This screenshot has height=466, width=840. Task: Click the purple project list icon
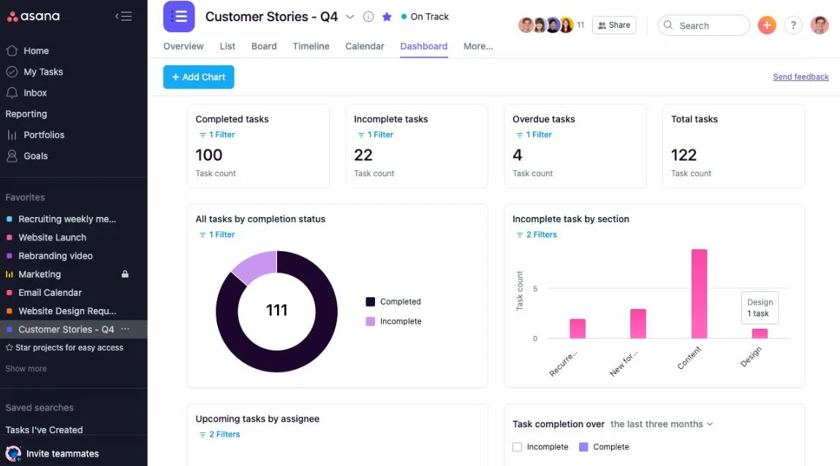pyautogui.click(x=179, y=17)
